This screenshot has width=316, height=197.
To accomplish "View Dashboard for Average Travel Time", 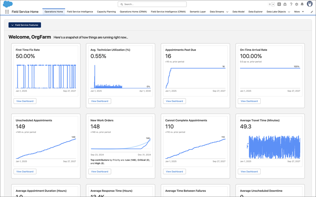I will (x=249, y=171).
